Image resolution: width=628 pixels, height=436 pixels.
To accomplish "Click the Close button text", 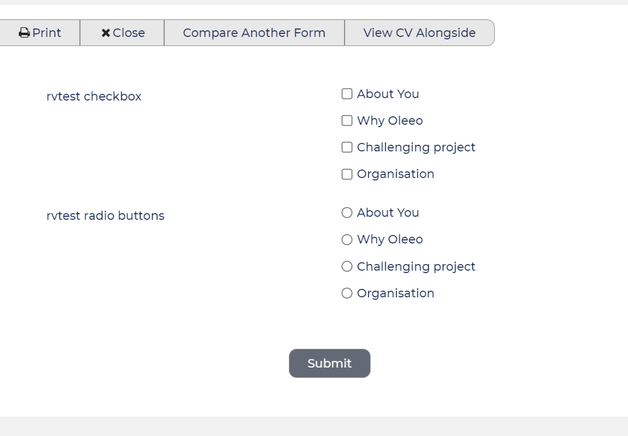I will 128,33.
